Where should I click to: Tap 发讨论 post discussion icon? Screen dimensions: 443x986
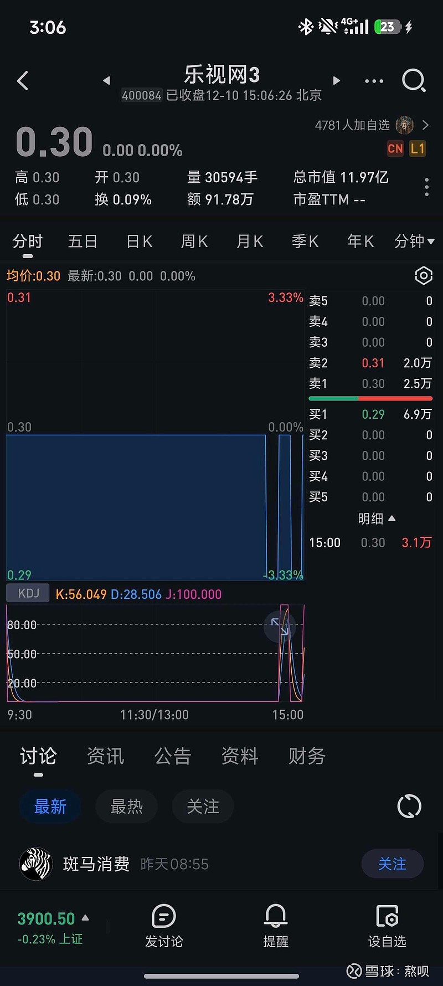point(164,916)
